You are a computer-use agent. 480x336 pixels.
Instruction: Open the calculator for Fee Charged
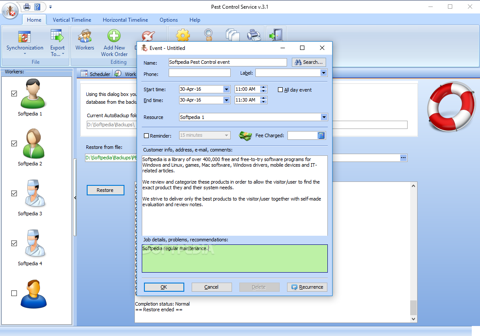(321, 135)
